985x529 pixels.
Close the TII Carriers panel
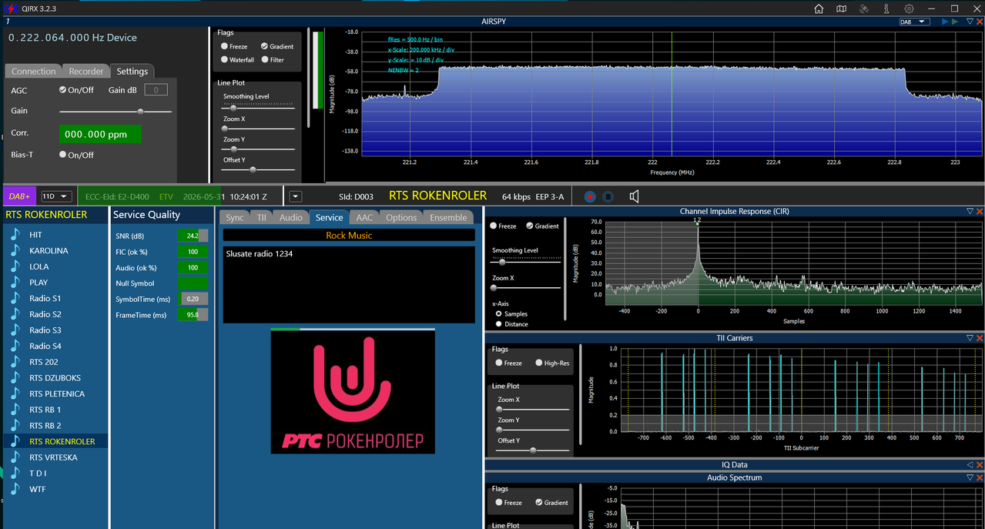[980, 338]
